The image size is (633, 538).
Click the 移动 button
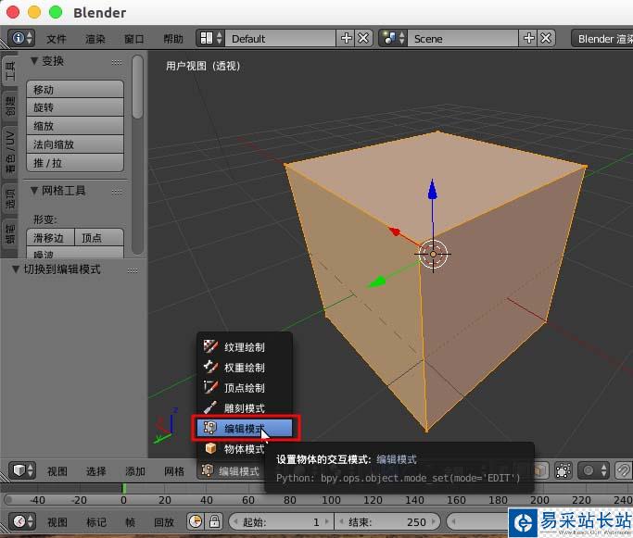tap(75, 89)
